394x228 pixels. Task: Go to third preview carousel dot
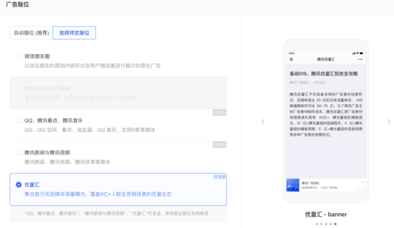point(326,224)
